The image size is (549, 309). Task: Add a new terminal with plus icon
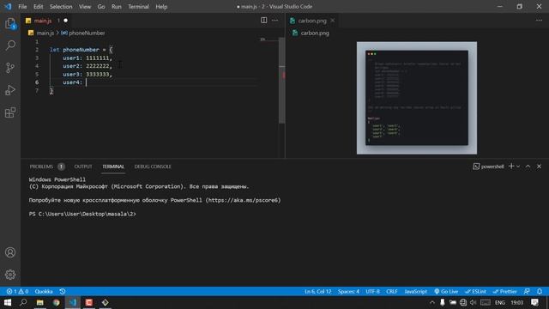tap(511, 167)
